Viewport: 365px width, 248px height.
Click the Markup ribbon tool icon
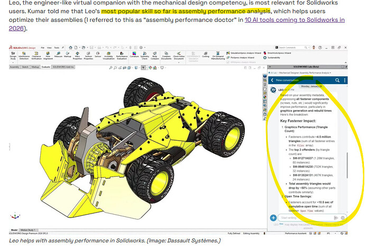(68, 54)
